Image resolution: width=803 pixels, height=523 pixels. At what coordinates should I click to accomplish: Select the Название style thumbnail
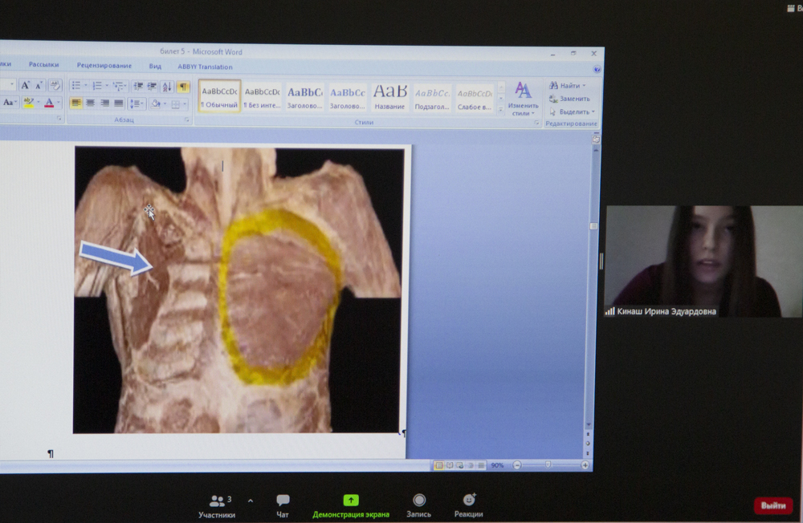click(x=389, y=97)
